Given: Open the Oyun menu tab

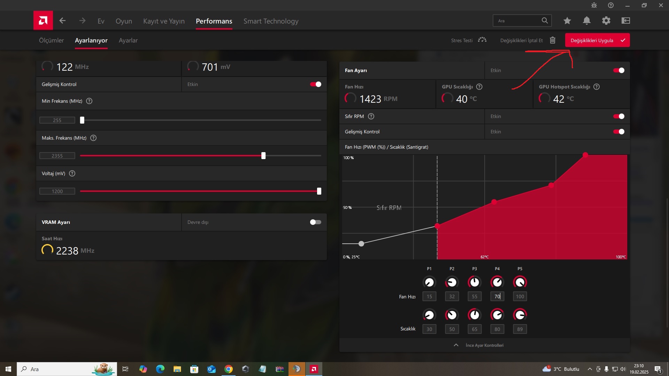Looking at the screenshot, I should [124, 21].
